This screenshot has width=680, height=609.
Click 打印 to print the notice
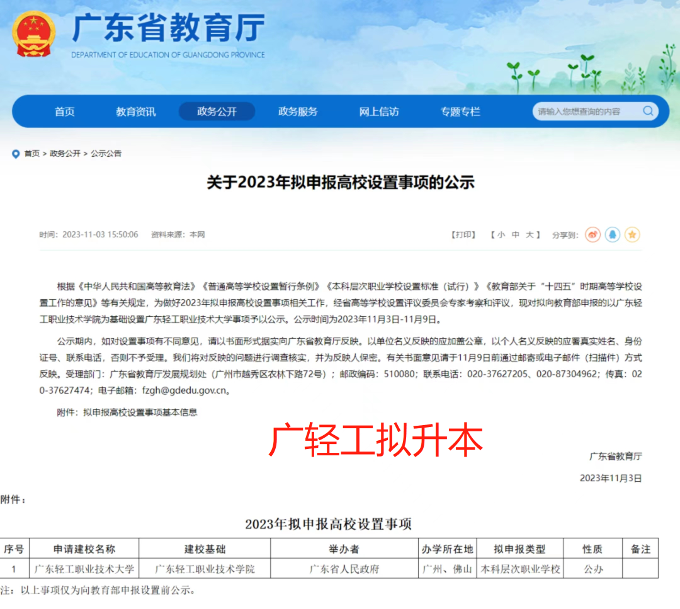(463, 234)
